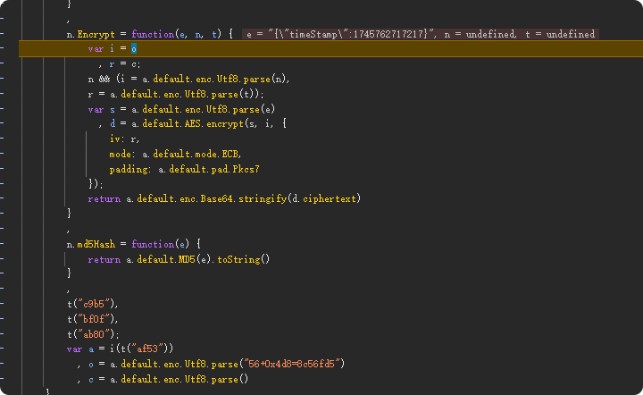Click 'Pkcs7' in the padding property

tap(246, 169)
